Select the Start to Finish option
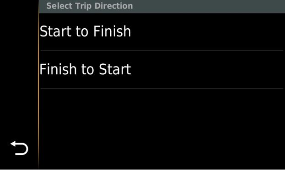 tap(162, 32)
